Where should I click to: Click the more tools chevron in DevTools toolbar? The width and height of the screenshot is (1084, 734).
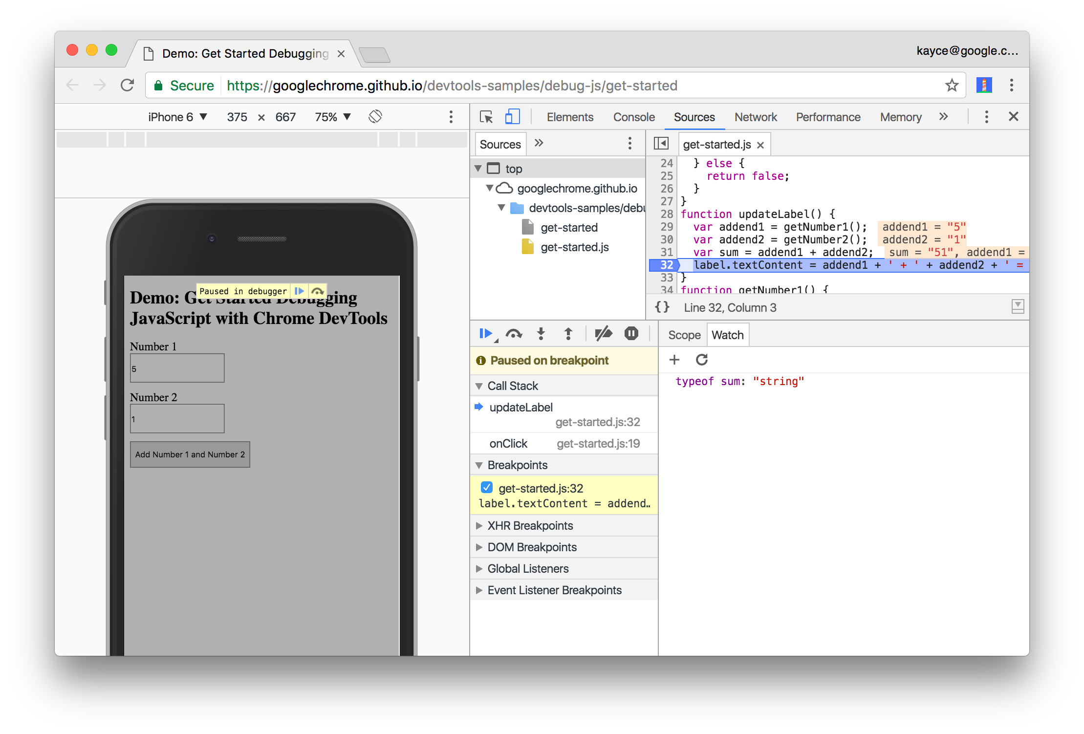coord(946,117)
